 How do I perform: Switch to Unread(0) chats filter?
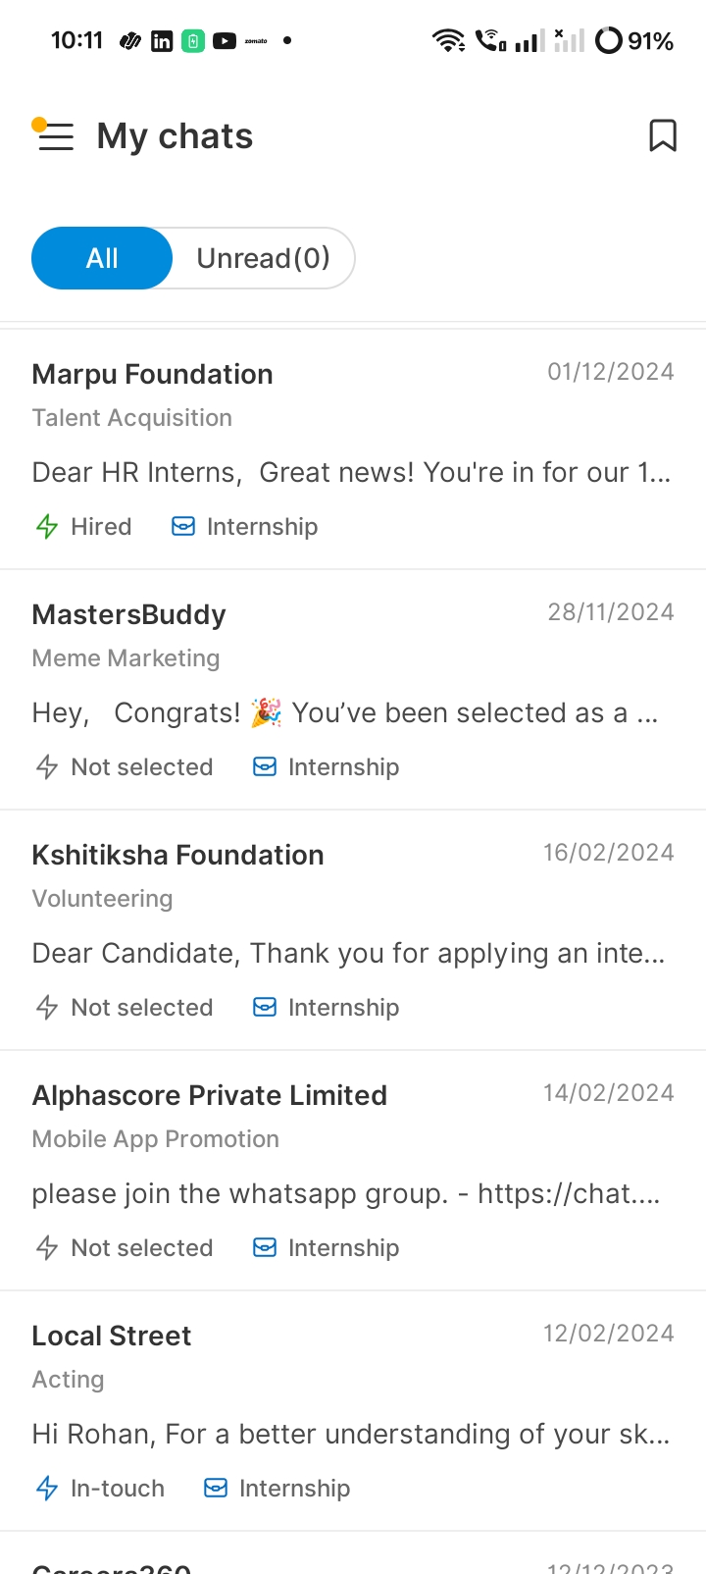(263, 258)
